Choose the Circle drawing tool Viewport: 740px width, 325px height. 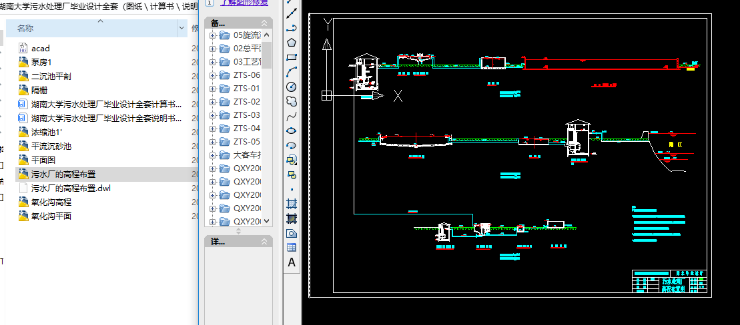tap(292, 87)
